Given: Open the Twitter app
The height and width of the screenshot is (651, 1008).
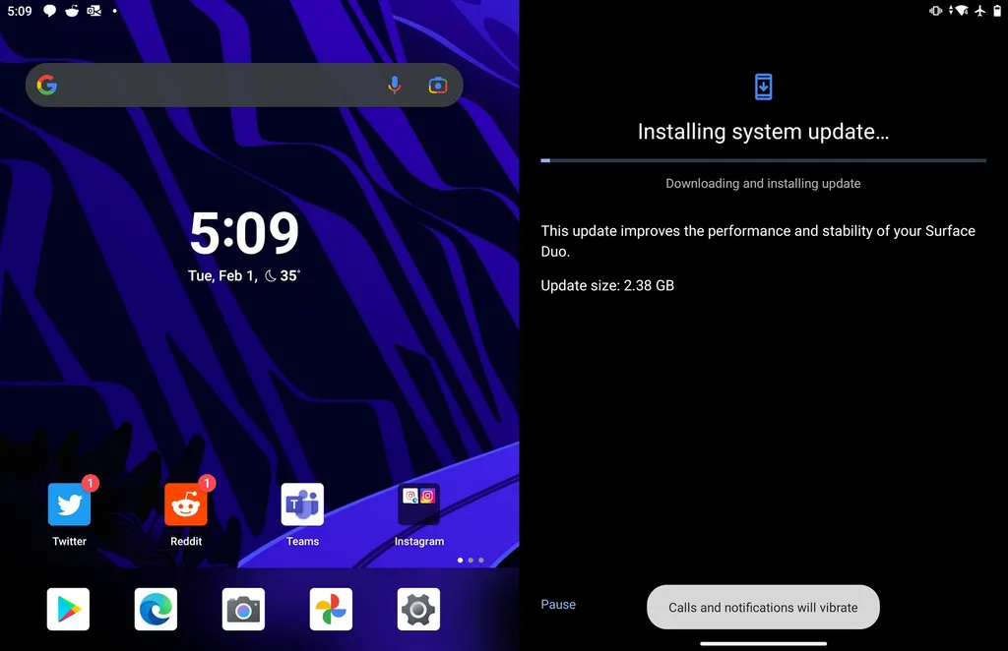Looking at the screenshot, I should click(x=69, y=505).
